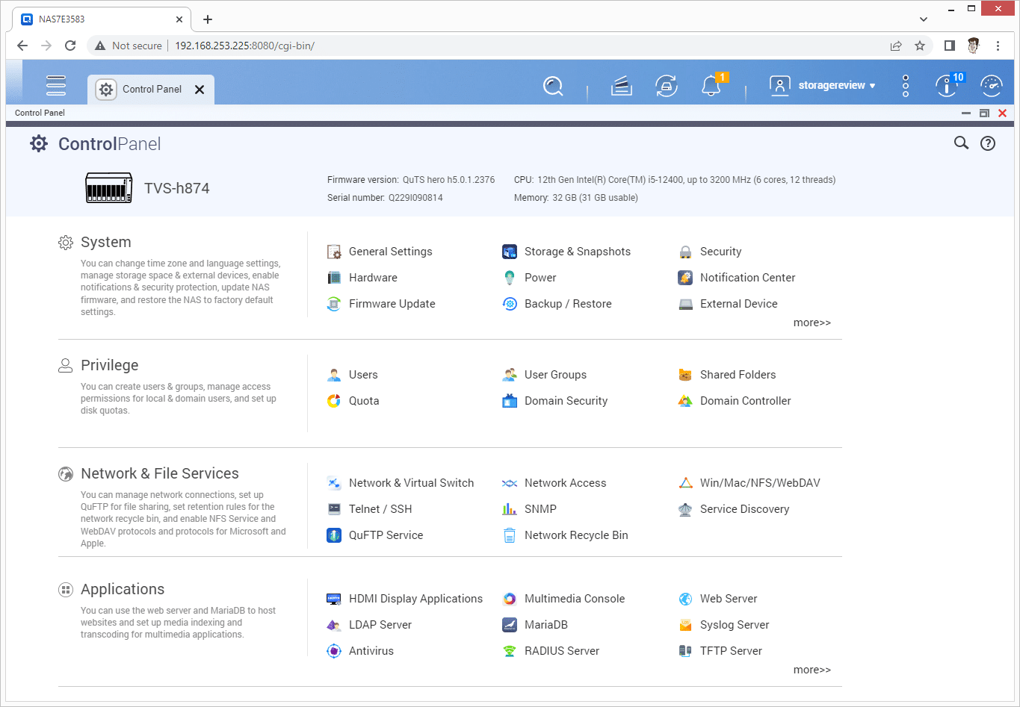Click the browser address bar URL
Viewport: 1020px width, 707px height.
click(x=244, y=46)
